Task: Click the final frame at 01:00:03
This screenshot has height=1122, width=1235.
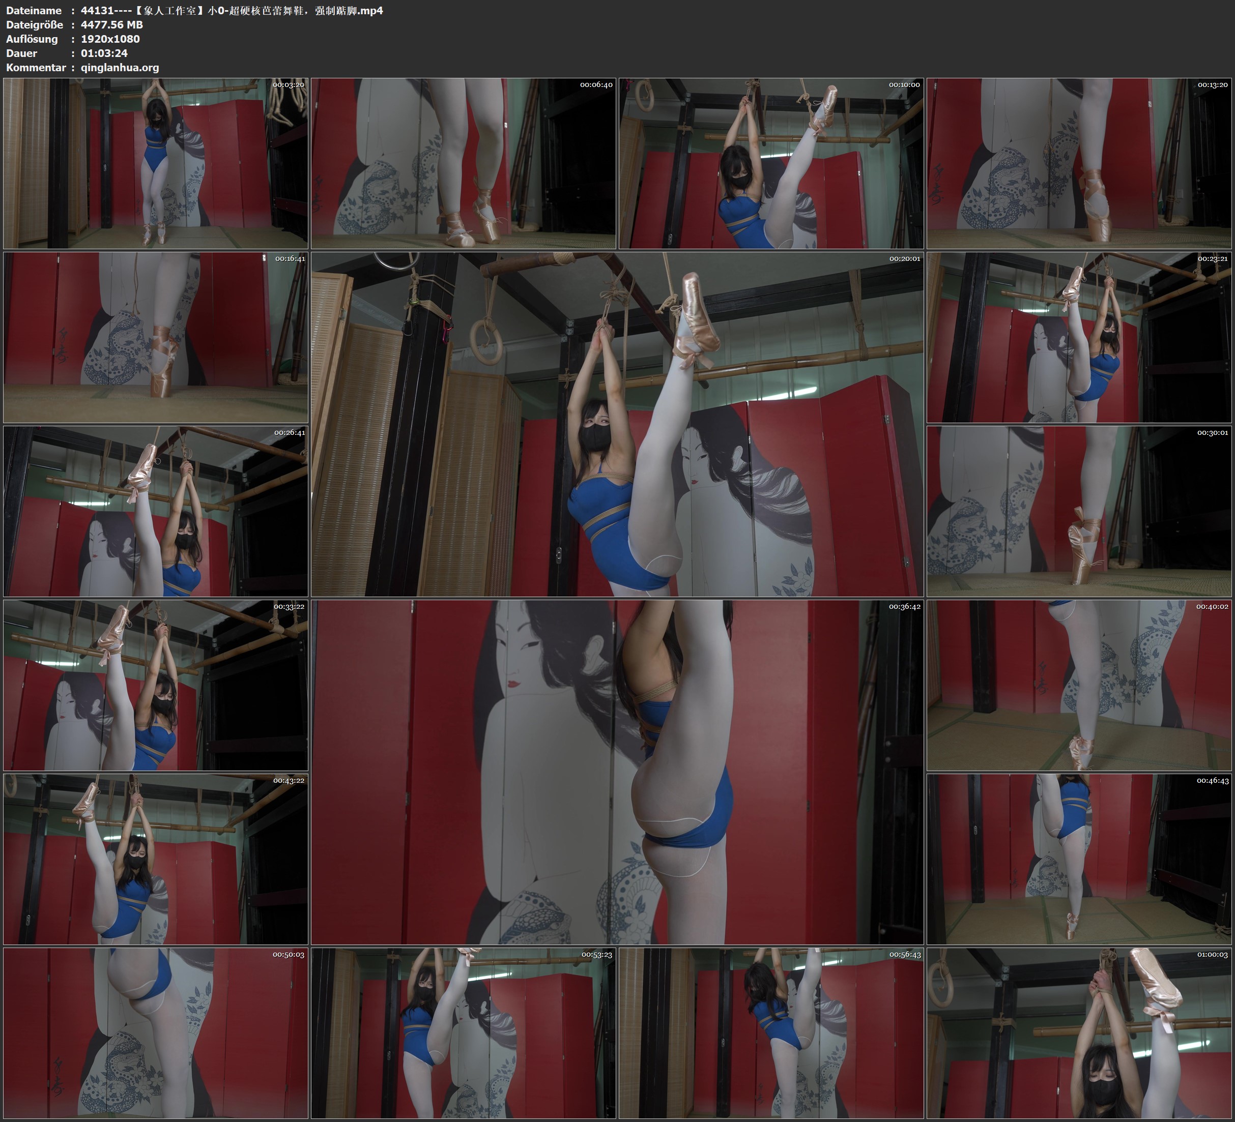Action: coord(1079,1032)
